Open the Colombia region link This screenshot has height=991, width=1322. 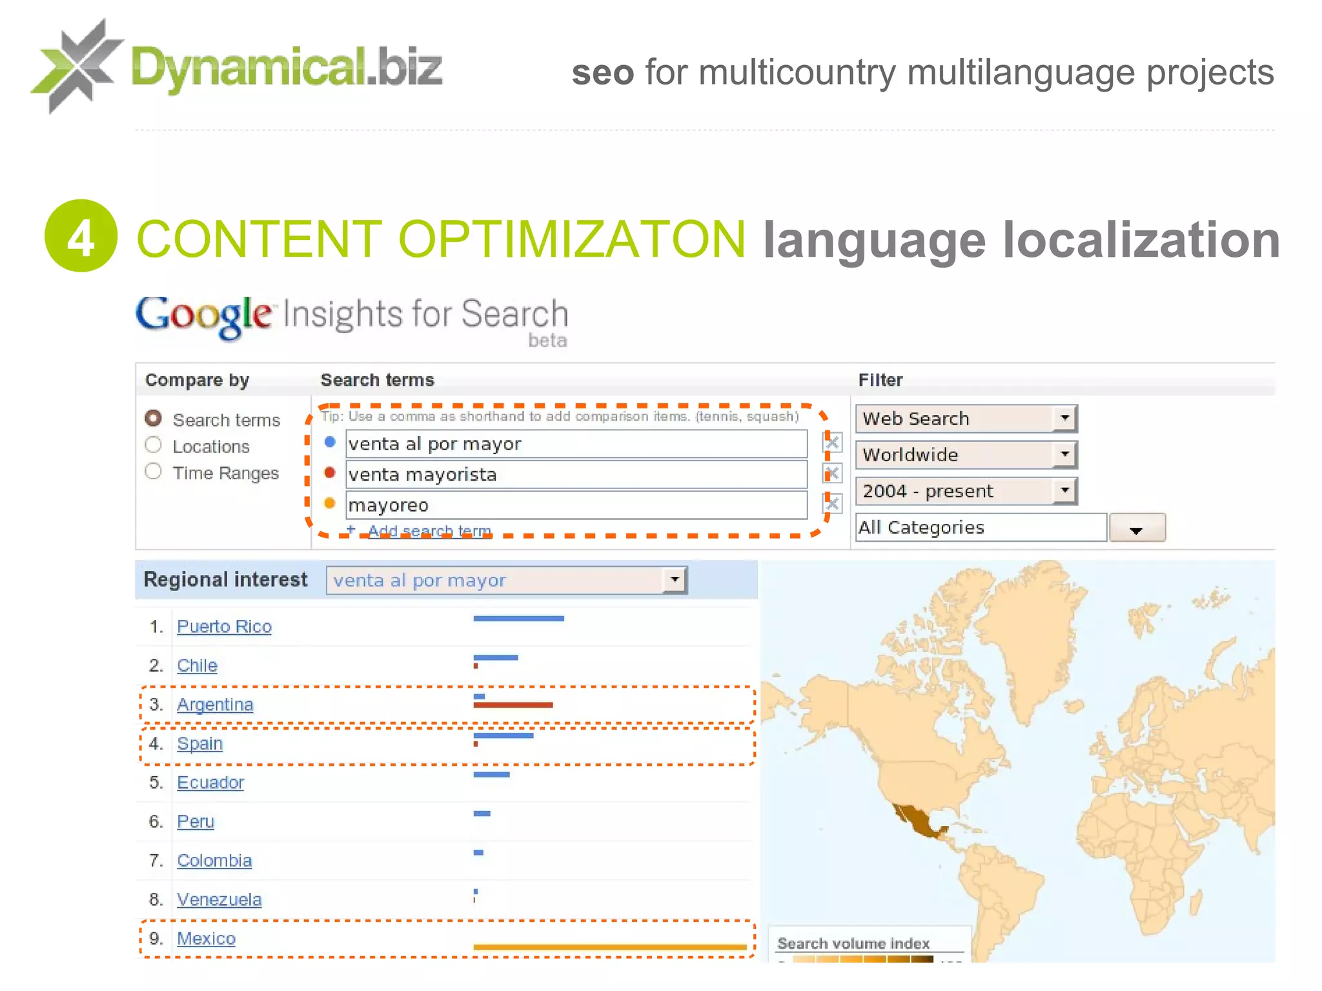(214, 860)
